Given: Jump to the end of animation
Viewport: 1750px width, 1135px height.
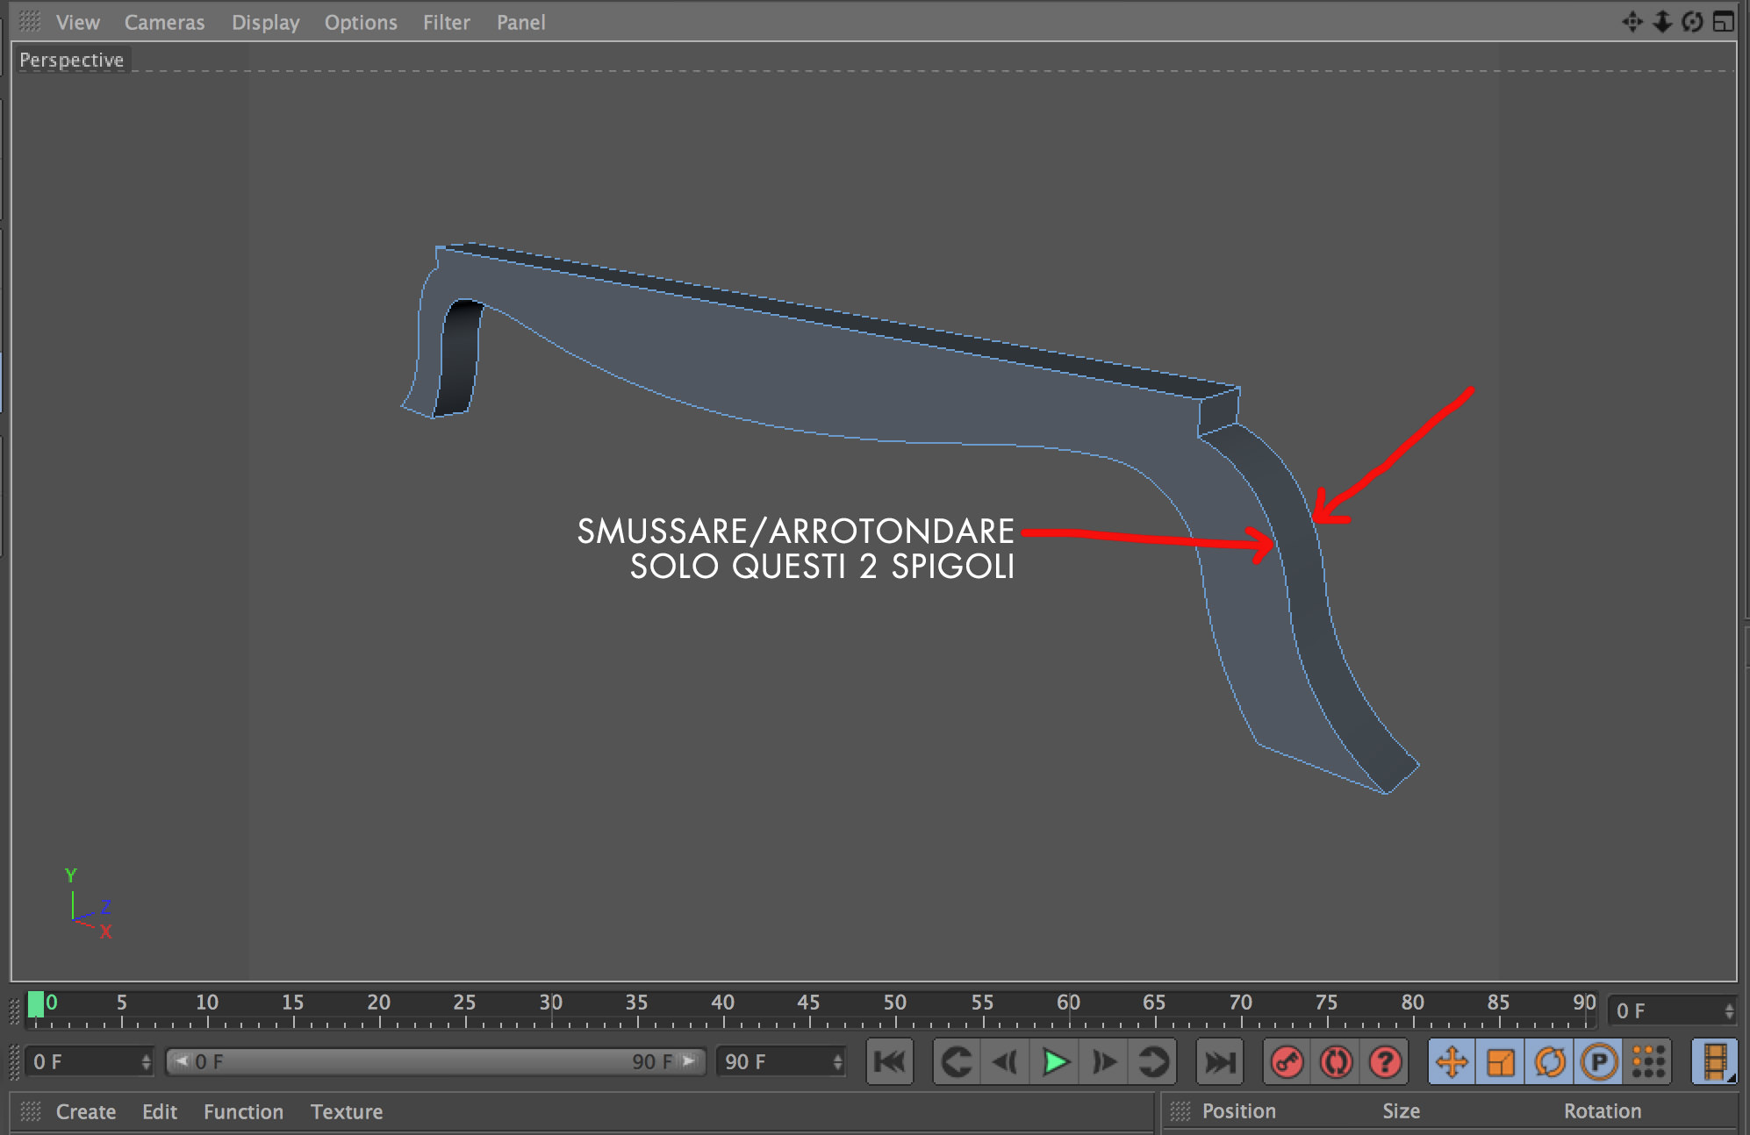Looking at the screenshot, I should pos(1220,1062).
